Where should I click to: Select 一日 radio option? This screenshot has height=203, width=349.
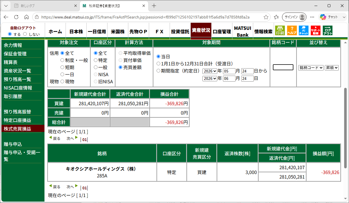tap(62, 74)
